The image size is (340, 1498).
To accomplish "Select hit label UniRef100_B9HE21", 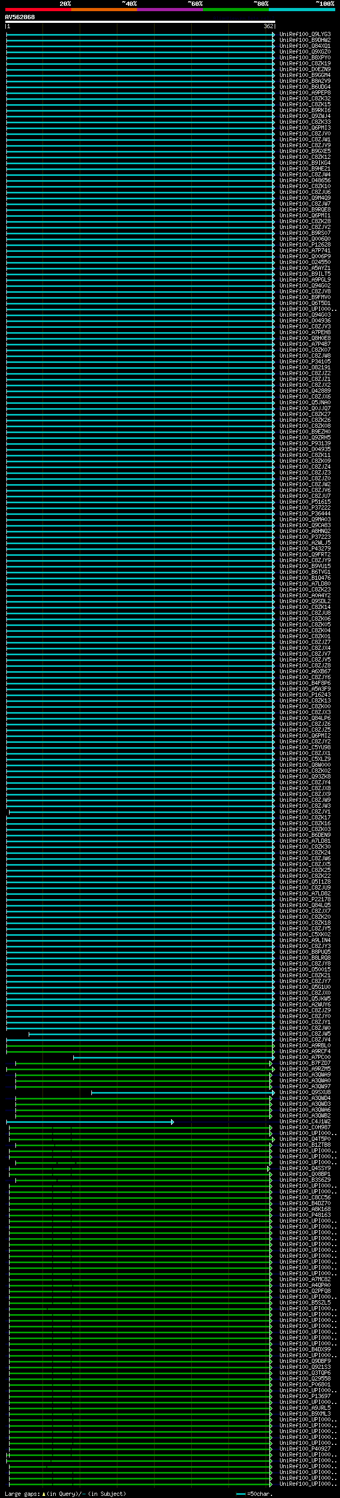I will click(x=305, y=168).
